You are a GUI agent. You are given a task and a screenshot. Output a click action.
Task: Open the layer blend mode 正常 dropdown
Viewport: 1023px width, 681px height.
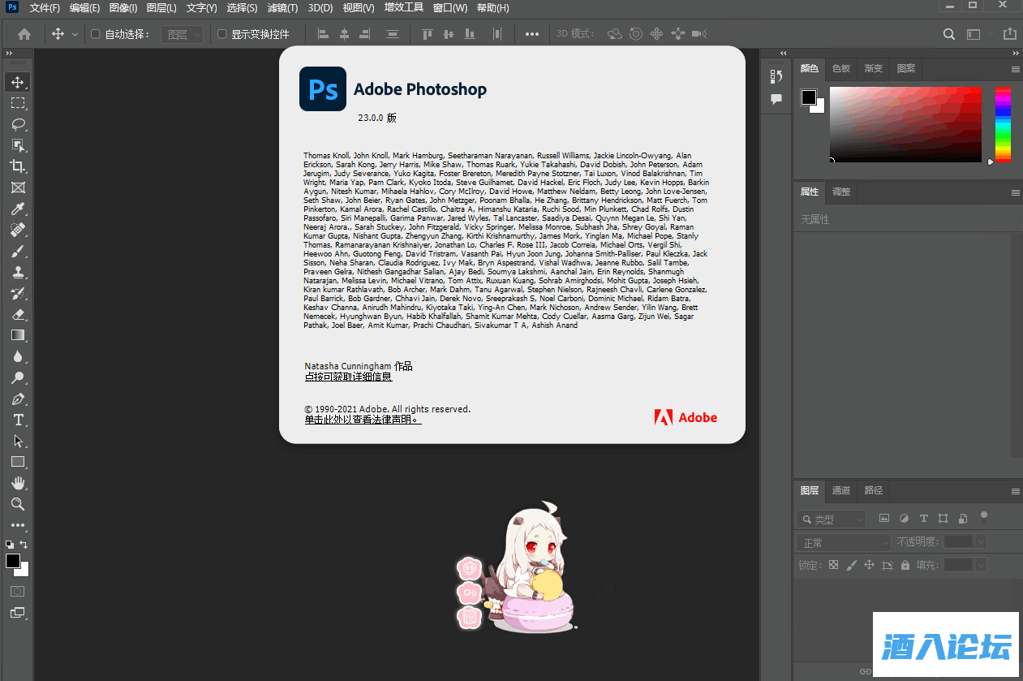(844, 542)
